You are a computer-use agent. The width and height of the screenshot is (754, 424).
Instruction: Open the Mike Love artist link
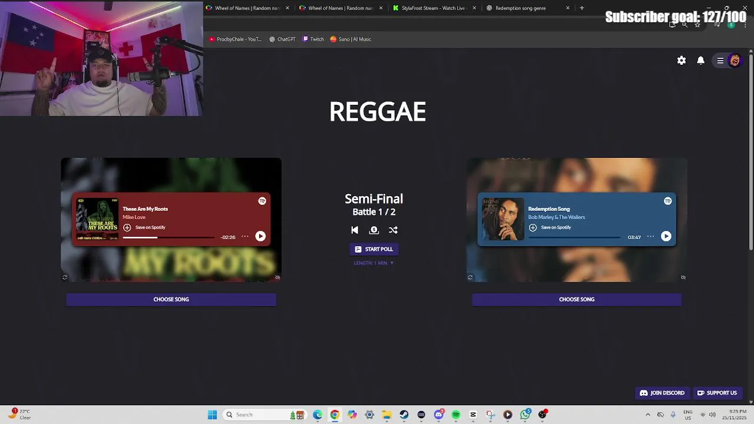(134, 217)
